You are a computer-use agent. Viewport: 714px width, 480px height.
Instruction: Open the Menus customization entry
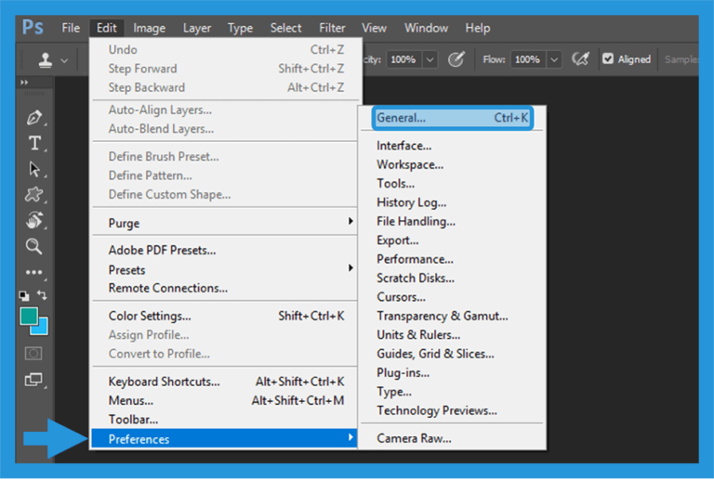click(224, 400)
